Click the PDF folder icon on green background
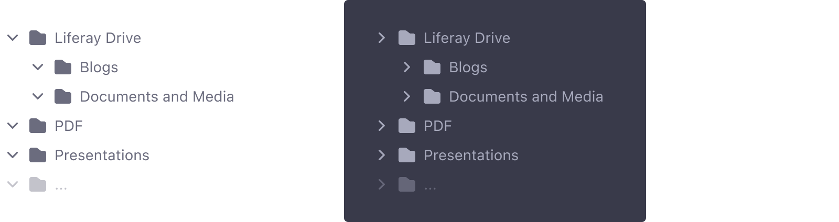Screen dimensions: 839x222 [x=38, y=126]
